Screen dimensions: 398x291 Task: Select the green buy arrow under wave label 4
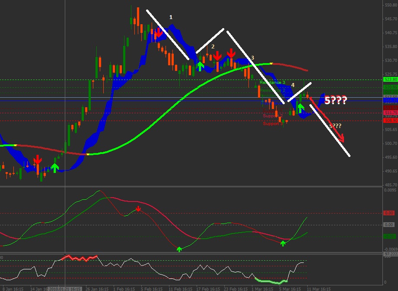(300, 108)
